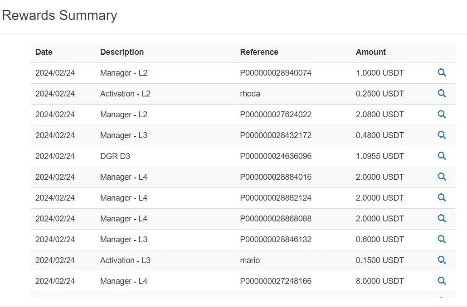This screenshot has height=307, width=467.
Task: Select the Rewards Summary heading
Action: [x=59, y=15]
